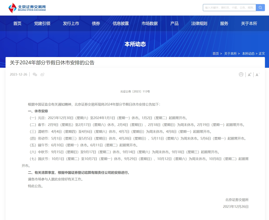
Task: Open the 信息披露 navigation menu
Action: (120, 23)
